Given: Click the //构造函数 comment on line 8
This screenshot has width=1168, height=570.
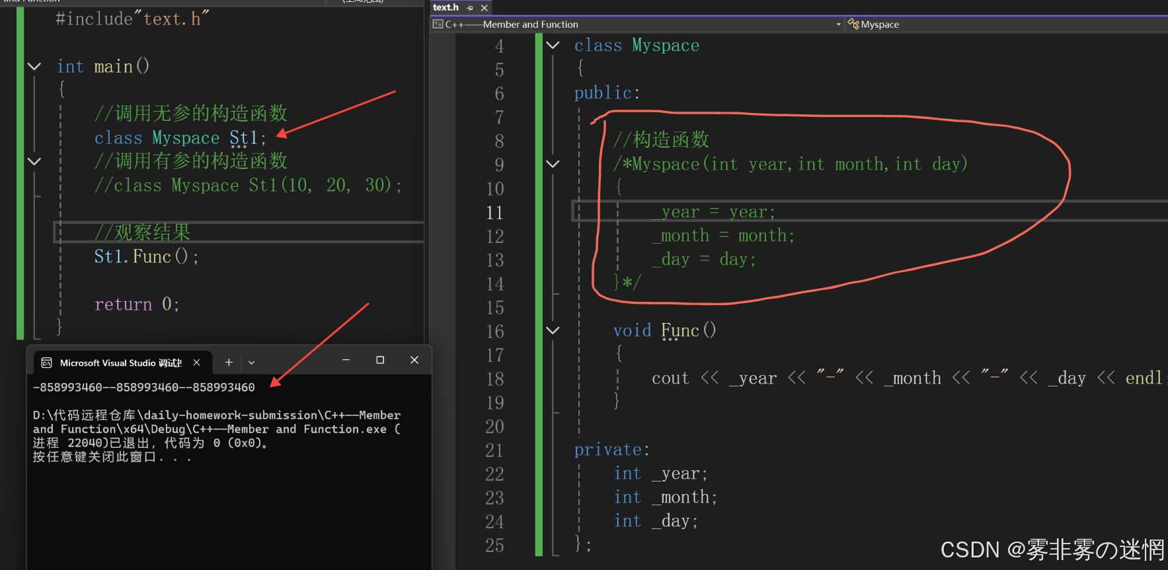Looking at the screenshot, I should coord(661,139).
